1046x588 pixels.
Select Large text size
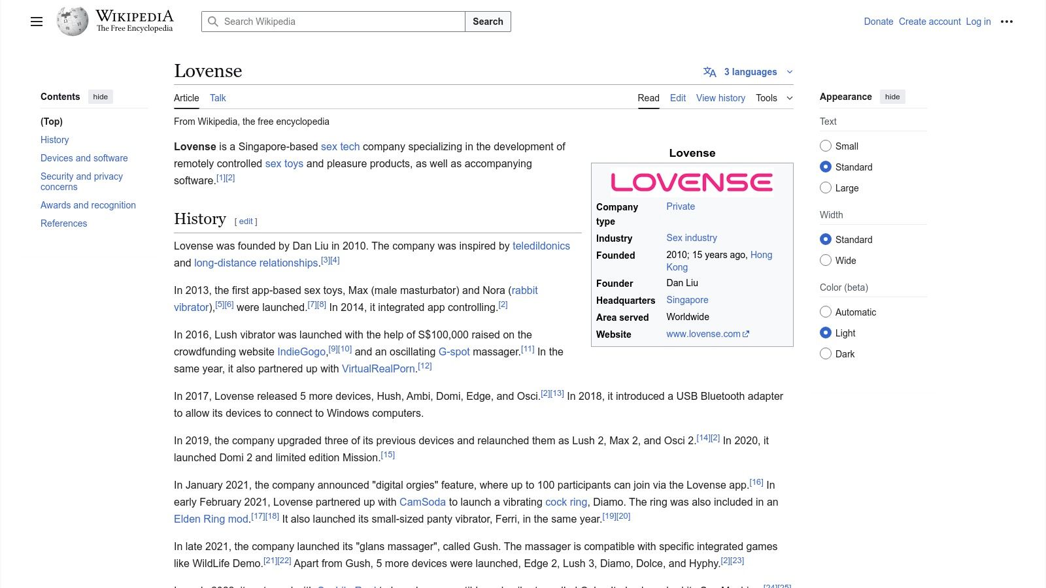[826, 188]
